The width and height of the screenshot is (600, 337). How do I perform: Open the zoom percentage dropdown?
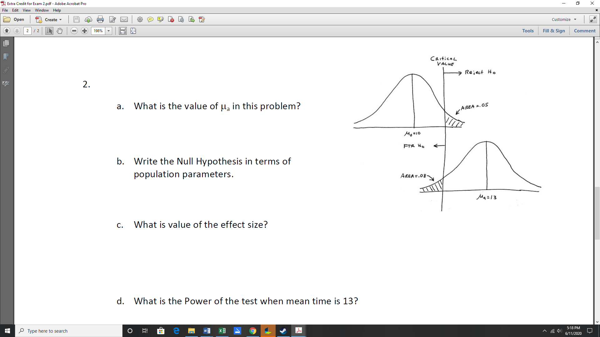(109, 31)
